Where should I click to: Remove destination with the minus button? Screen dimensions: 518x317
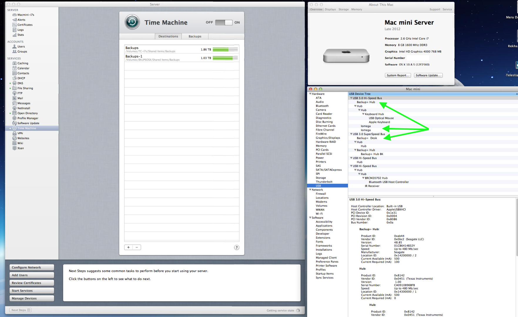tap(137, 247)
